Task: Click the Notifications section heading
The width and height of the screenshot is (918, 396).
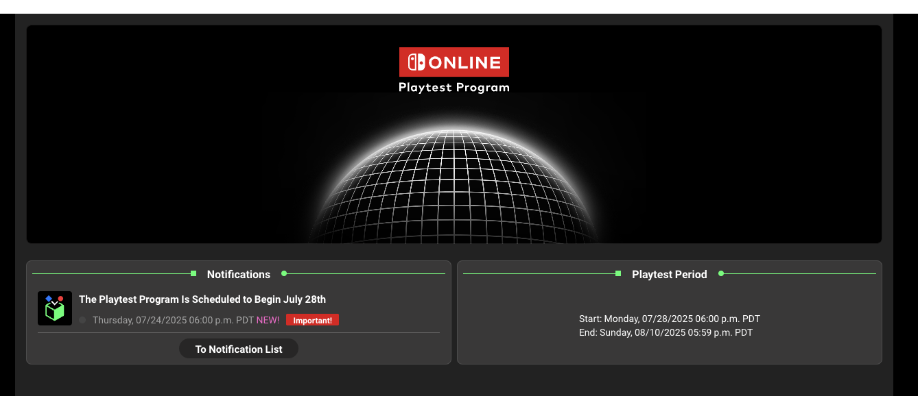Action: pos(239,274)
